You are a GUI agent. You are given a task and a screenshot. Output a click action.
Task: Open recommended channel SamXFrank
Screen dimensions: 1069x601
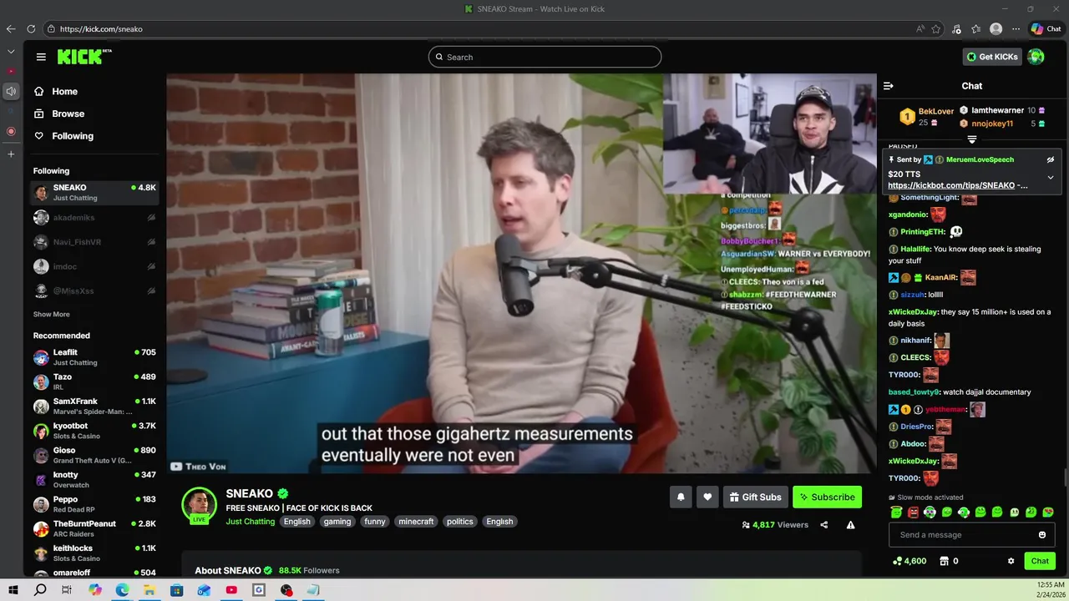coord(94,406)
